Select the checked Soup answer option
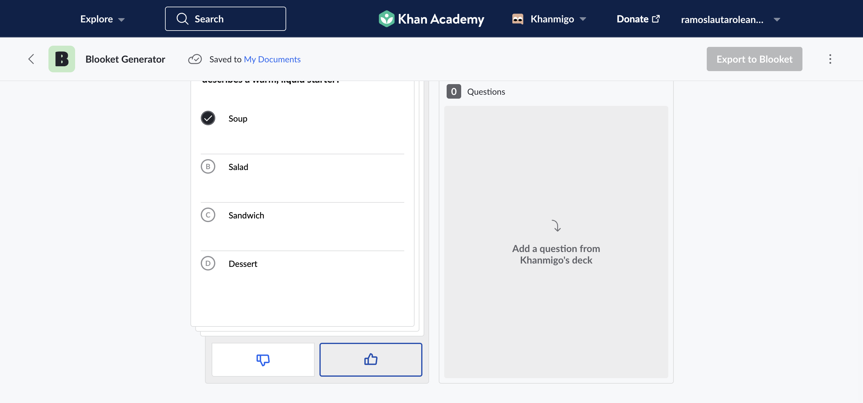 (x=302, y=119)
